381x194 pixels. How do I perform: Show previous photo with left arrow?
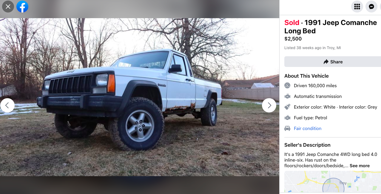tap(7, 105)
